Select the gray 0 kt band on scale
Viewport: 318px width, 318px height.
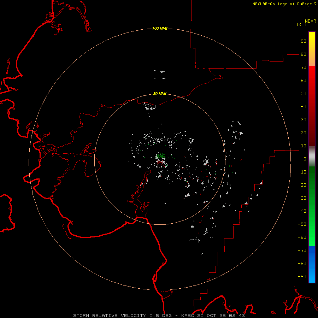click(x=312, y=157)
